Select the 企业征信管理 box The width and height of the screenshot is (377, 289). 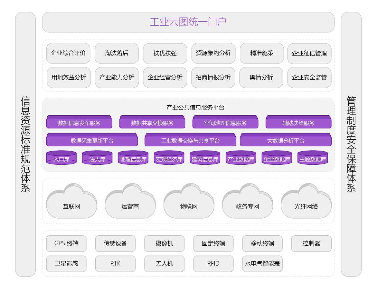[309, 54]
